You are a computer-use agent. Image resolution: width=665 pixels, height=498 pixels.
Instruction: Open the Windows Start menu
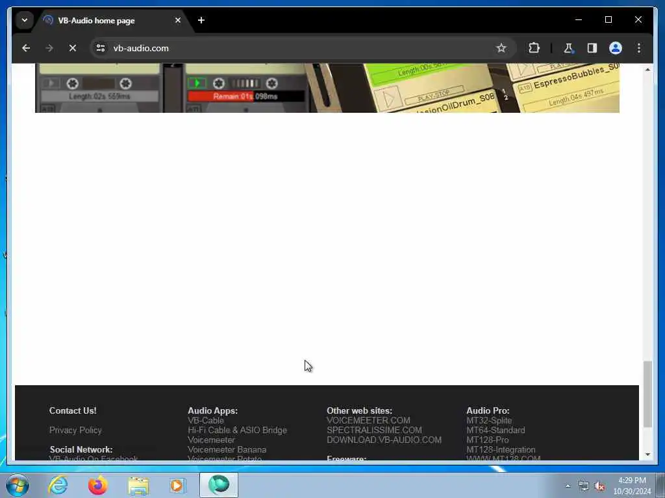[x=18, y=485]
